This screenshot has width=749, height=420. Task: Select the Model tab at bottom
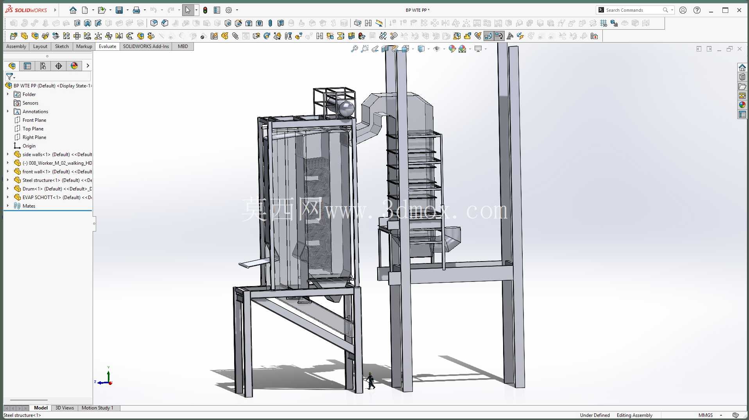(x=41, y=408)
